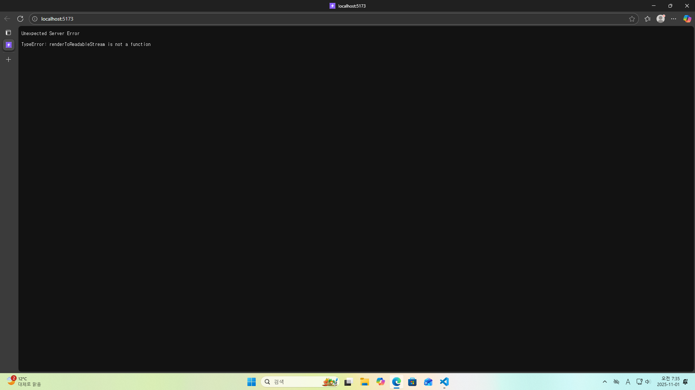Open the Copilot sidebar icon
The width and height of the screenshot is (695, 390).
pyautogui.click(x=687, y=19)
